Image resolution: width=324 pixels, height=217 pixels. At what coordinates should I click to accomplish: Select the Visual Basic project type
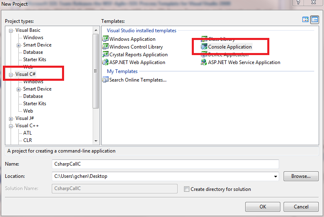28,30
